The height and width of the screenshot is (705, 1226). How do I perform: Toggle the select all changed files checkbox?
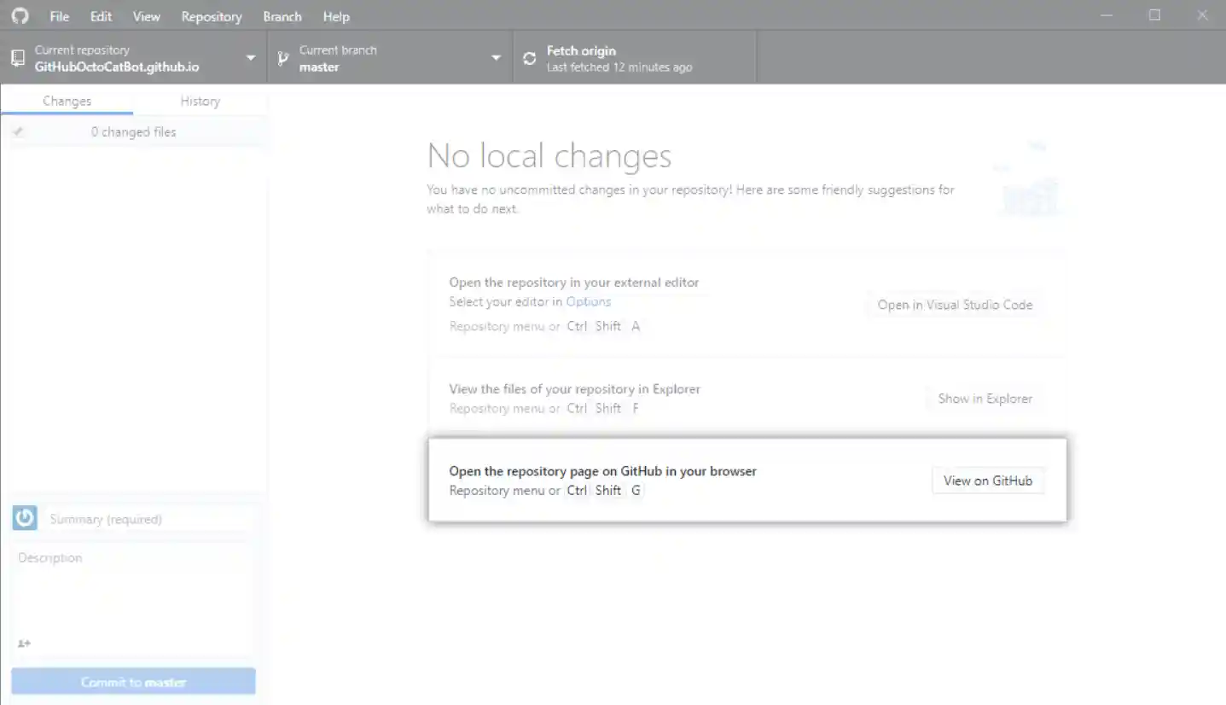click(19, 132)
